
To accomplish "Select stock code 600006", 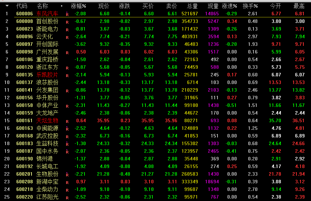I will click(x=25, y=14).
